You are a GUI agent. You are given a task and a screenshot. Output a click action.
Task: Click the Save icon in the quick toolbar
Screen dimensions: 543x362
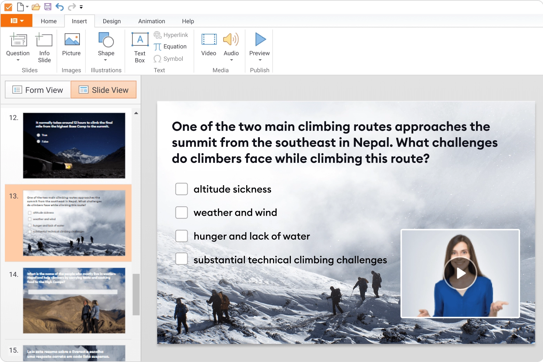click(48, 7)
